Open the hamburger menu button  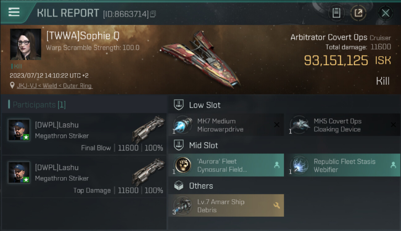(x=14, y=12)
